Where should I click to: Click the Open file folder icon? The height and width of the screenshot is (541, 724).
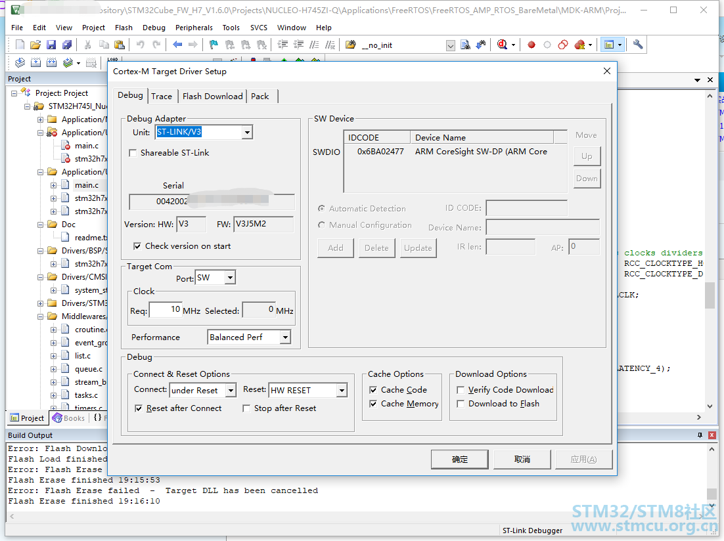click(35, 45)
